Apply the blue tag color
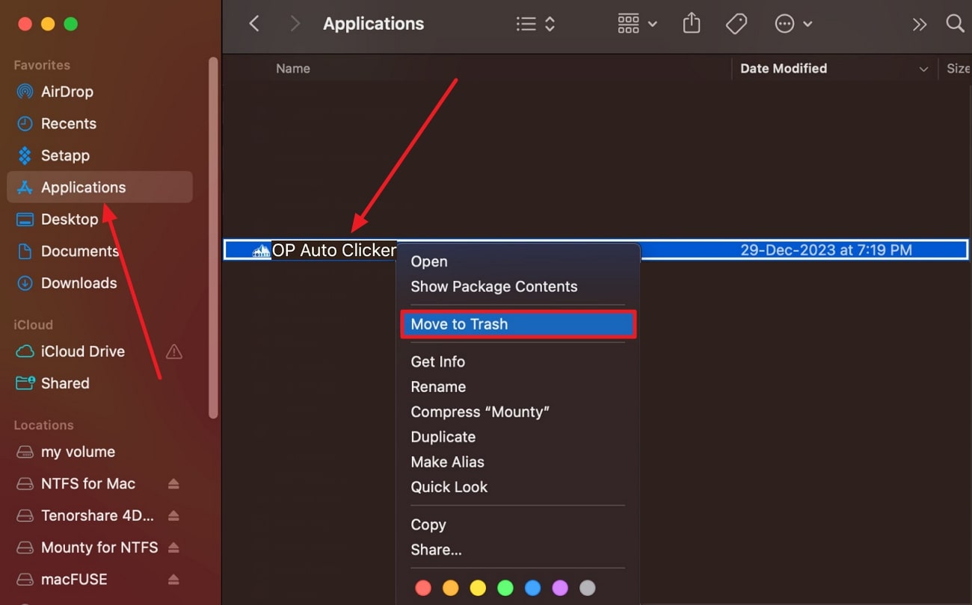972x605 pixels. click(532, 589)
